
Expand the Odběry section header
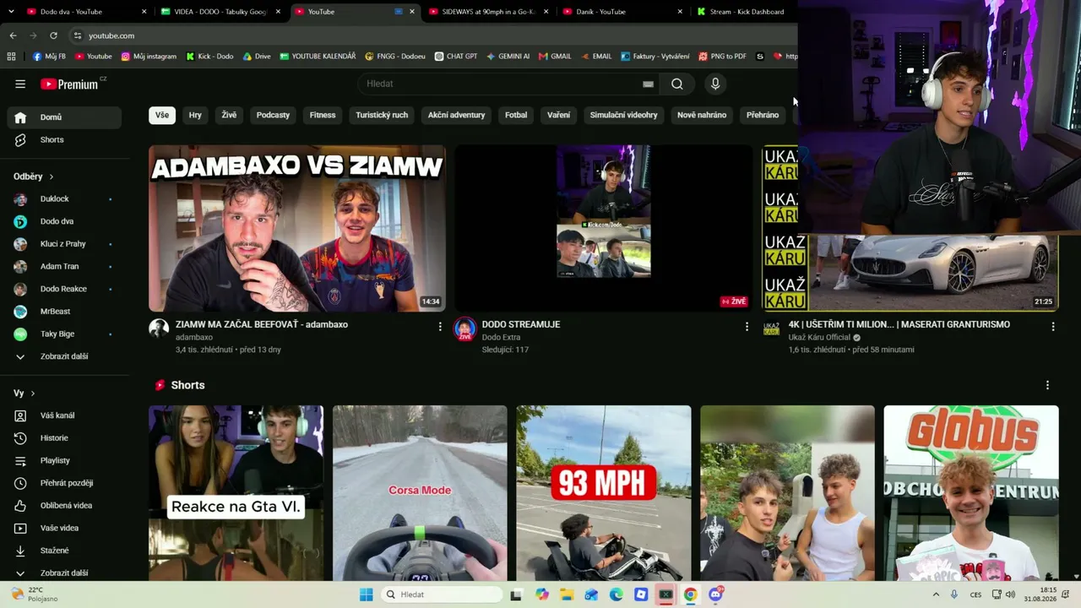34,176
